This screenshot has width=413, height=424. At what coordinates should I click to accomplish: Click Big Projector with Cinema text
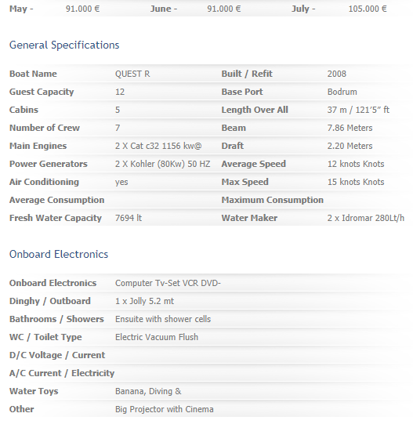click(x=164, y=409)
